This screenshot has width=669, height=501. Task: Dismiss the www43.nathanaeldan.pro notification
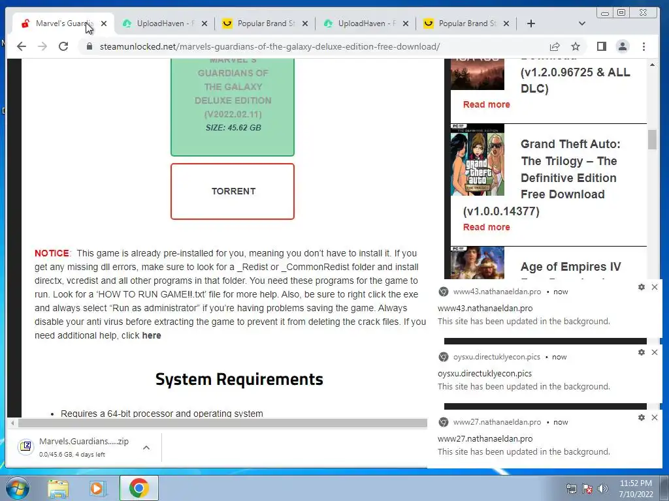coord(655,287)
